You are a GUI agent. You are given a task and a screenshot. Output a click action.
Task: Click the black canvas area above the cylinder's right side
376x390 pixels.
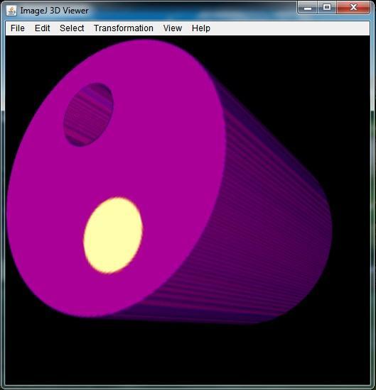299,87
